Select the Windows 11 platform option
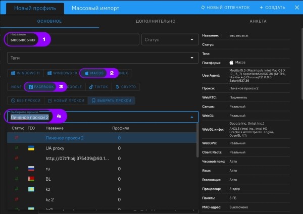The height and width of the screenshot is (214, 303). coord(25,73)
